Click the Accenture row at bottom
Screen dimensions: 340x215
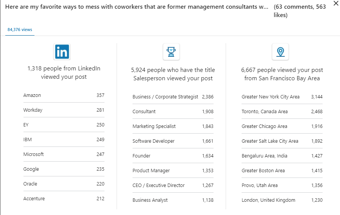(64, 199)
